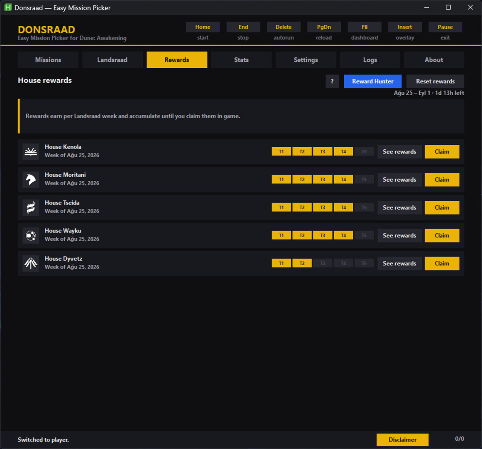The image size is (482, 449).
Task: Claim House Tseida rewards
Action: point(442,207)
